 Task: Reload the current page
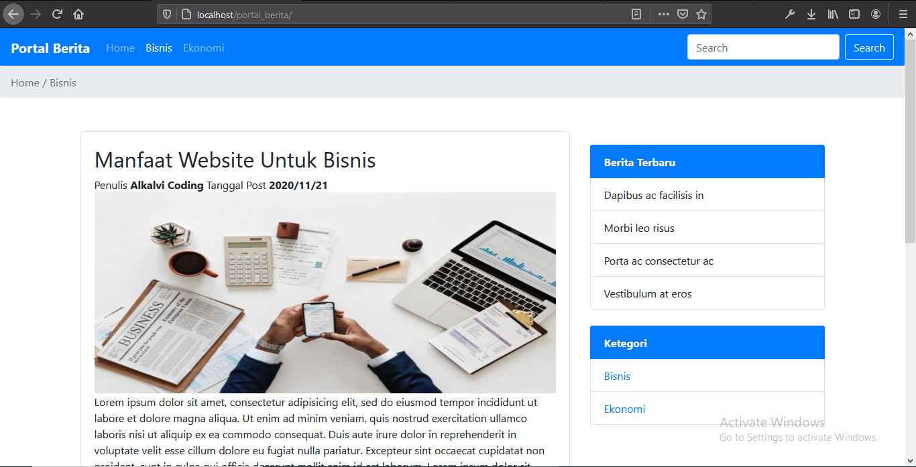tap(56, 13)
